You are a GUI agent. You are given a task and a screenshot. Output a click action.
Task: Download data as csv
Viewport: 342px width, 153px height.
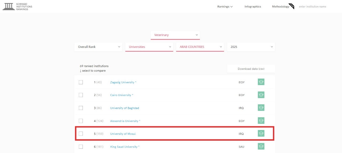tap(251, 69)
